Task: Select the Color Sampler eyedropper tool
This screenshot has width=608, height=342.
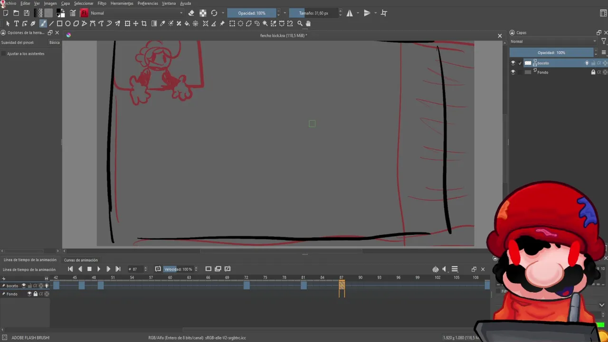Action: [162, 23]
